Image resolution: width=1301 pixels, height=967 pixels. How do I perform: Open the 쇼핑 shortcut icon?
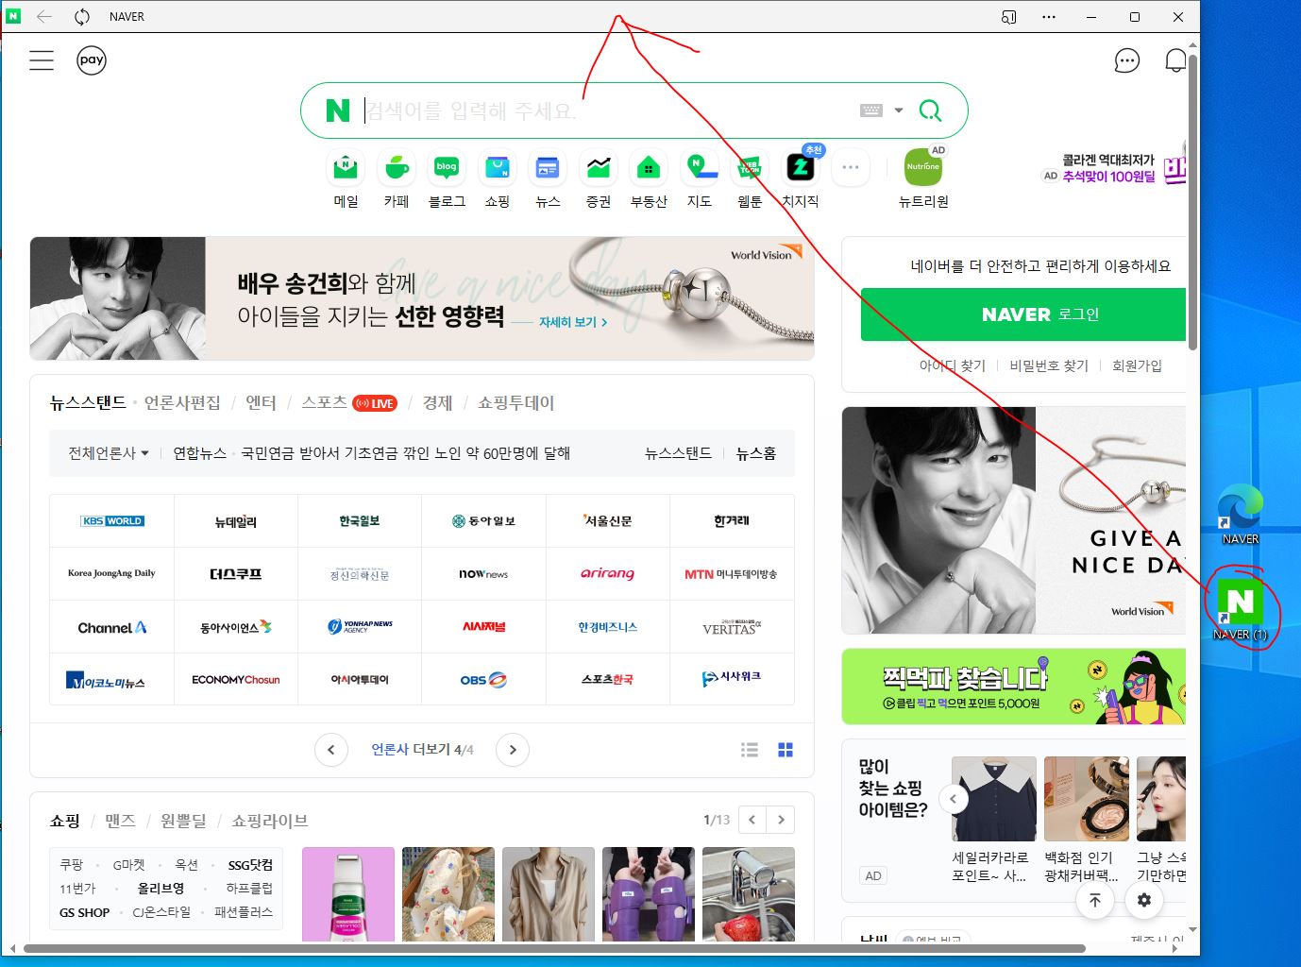498,168
